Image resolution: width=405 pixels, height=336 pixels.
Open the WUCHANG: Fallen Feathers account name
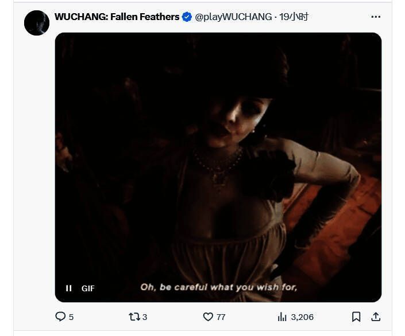pyautogui.click(x=117, y=17)
